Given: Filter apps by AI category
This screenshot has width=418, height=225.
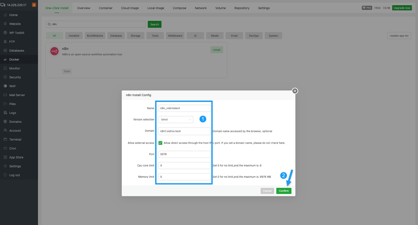Looking at the screenshot, I should pos(195,36).
